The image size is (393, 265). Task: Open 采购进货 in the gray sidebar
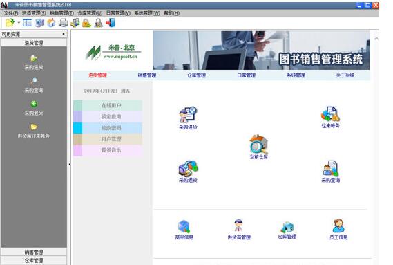point(34,62)
